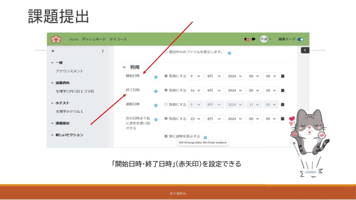Open calendar picker for 終了日時 row

coord(283,90)
